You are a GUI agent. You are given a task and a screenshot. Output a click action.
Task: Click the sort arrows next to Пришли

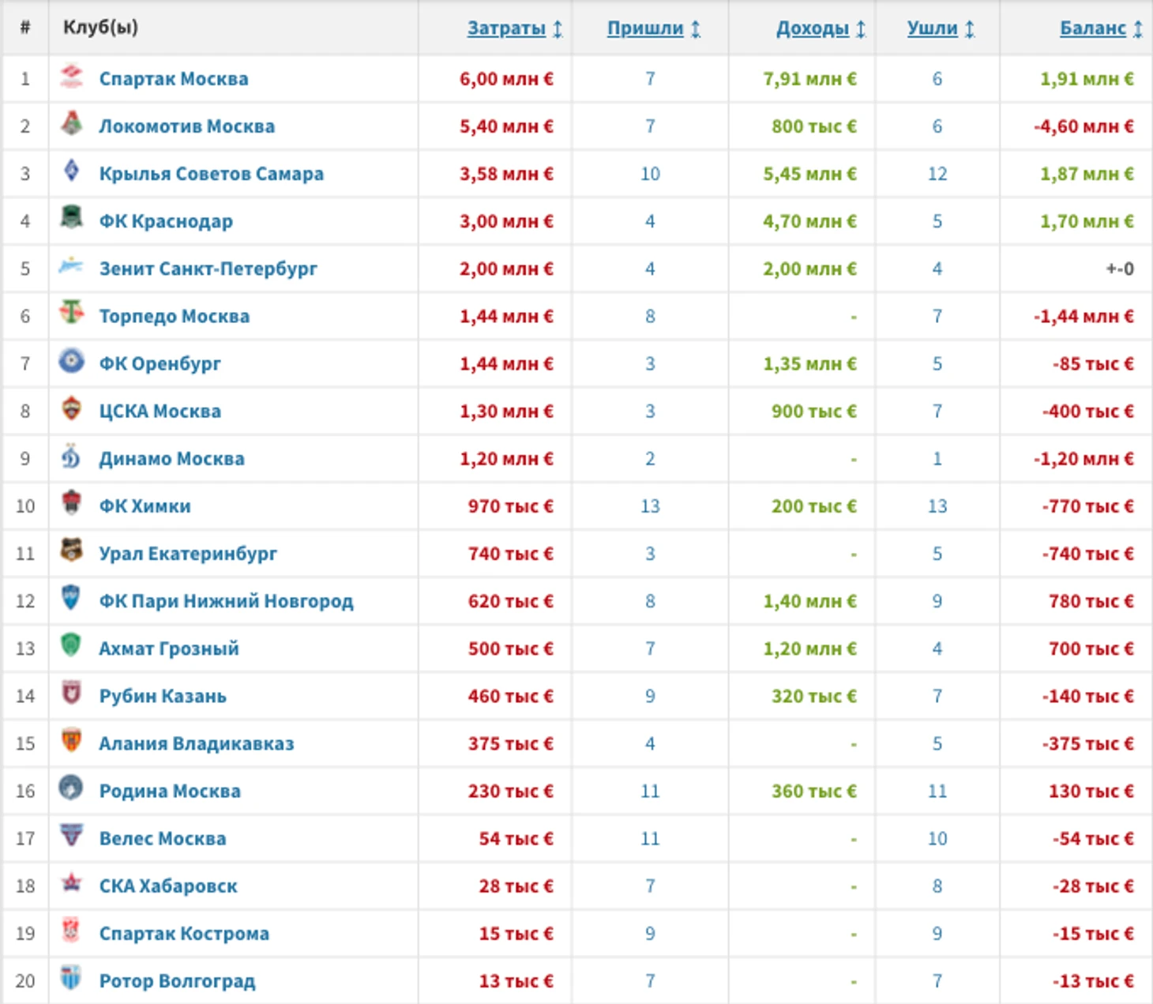coord(696,29)
